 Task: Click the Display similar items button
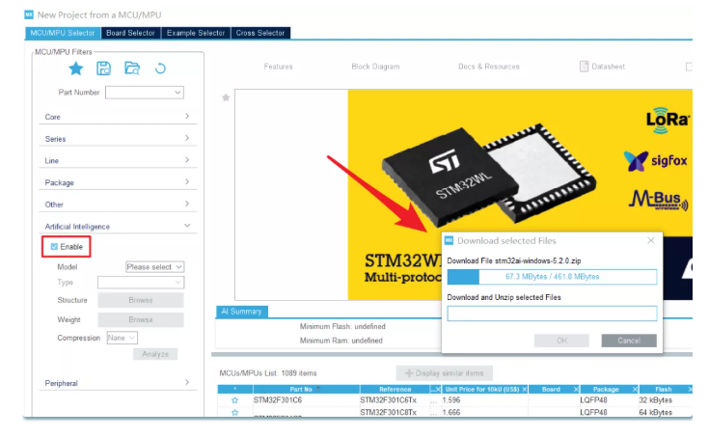coord(445,373)
